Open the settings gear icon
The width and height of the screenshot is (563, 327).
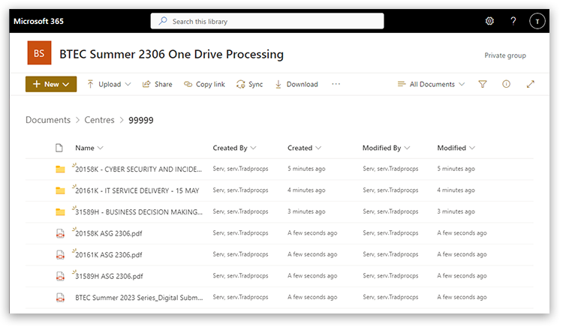click(489, 21)
